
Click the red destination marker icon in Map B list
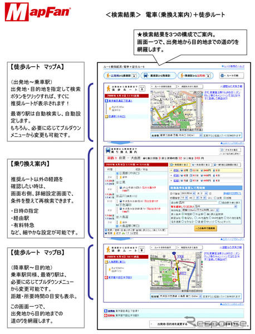106,277
